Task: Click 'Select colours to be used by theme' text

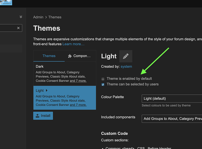Action: pos(166,105)
